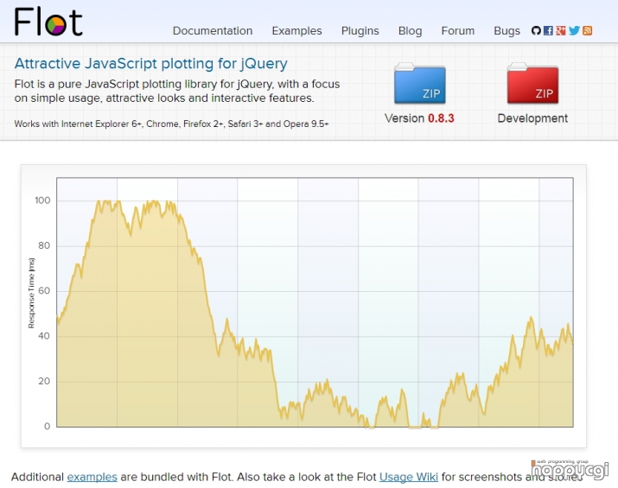This screenshot has height=488, width=618.
Task: Visit the Blog menu item
Action: pyautogui.click(x=410, y=31)
